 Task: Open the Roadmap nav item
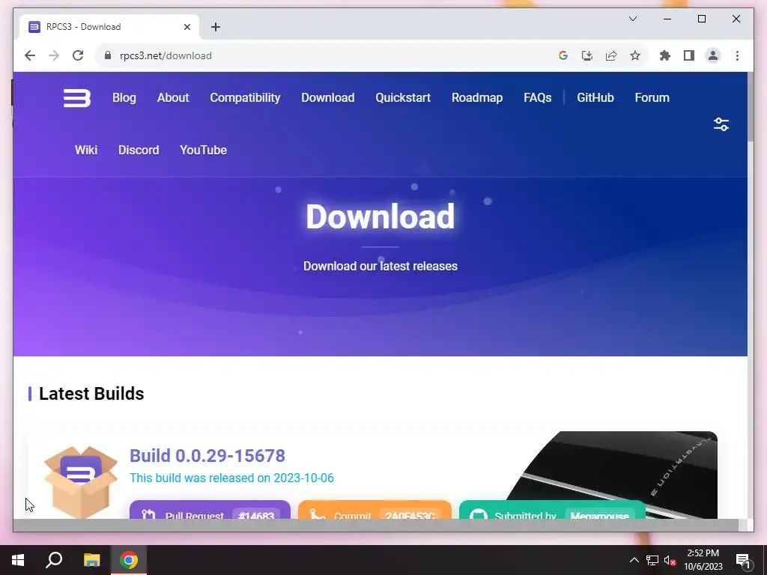coord(477,98)
